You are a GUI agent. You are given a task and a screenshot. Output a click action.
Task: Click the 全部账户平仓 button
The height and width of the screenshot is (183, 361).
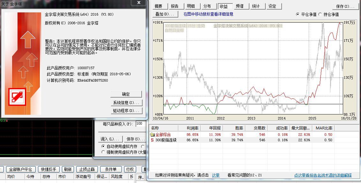(20, 169)
